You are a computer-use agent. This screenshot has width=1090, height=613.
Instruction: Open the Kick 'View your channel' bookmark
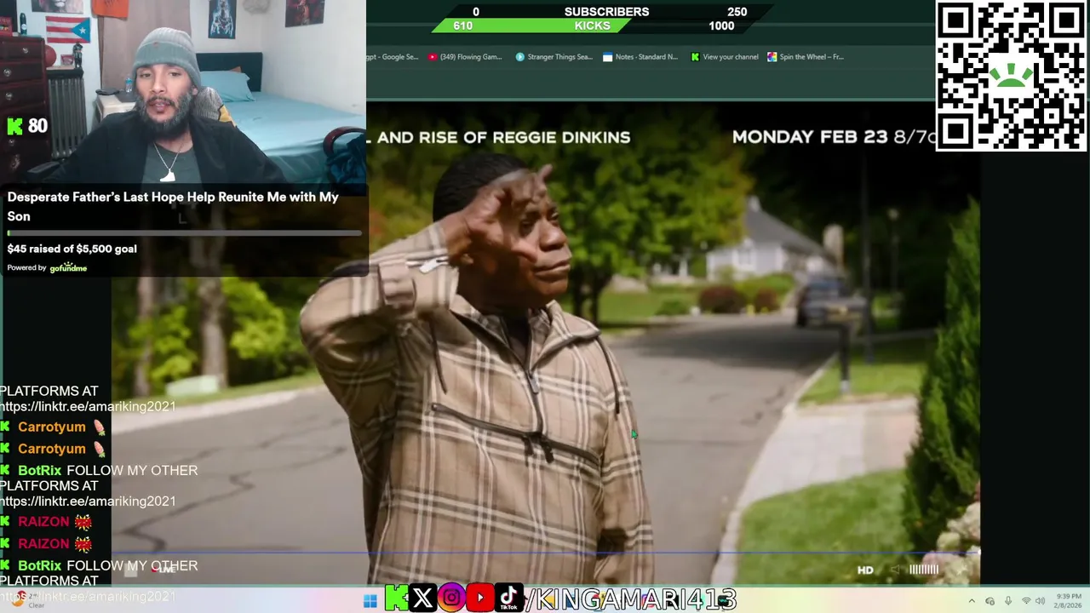(x=725, y=57)
